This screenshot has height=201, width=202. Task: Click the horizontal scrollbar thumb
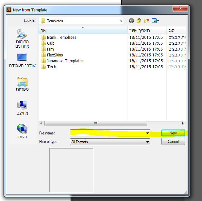pos(96,123)
